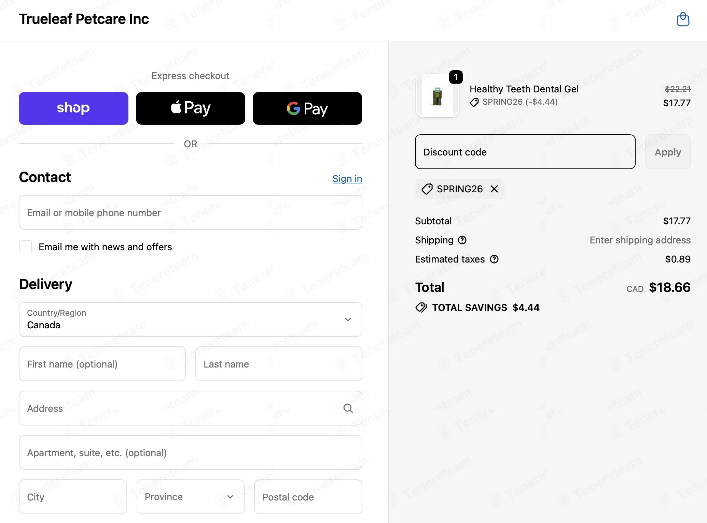Open the Estimated taxes help icon
Image resolution: width=707 pixels, height=523 pixels.
[x=494, y=259]
